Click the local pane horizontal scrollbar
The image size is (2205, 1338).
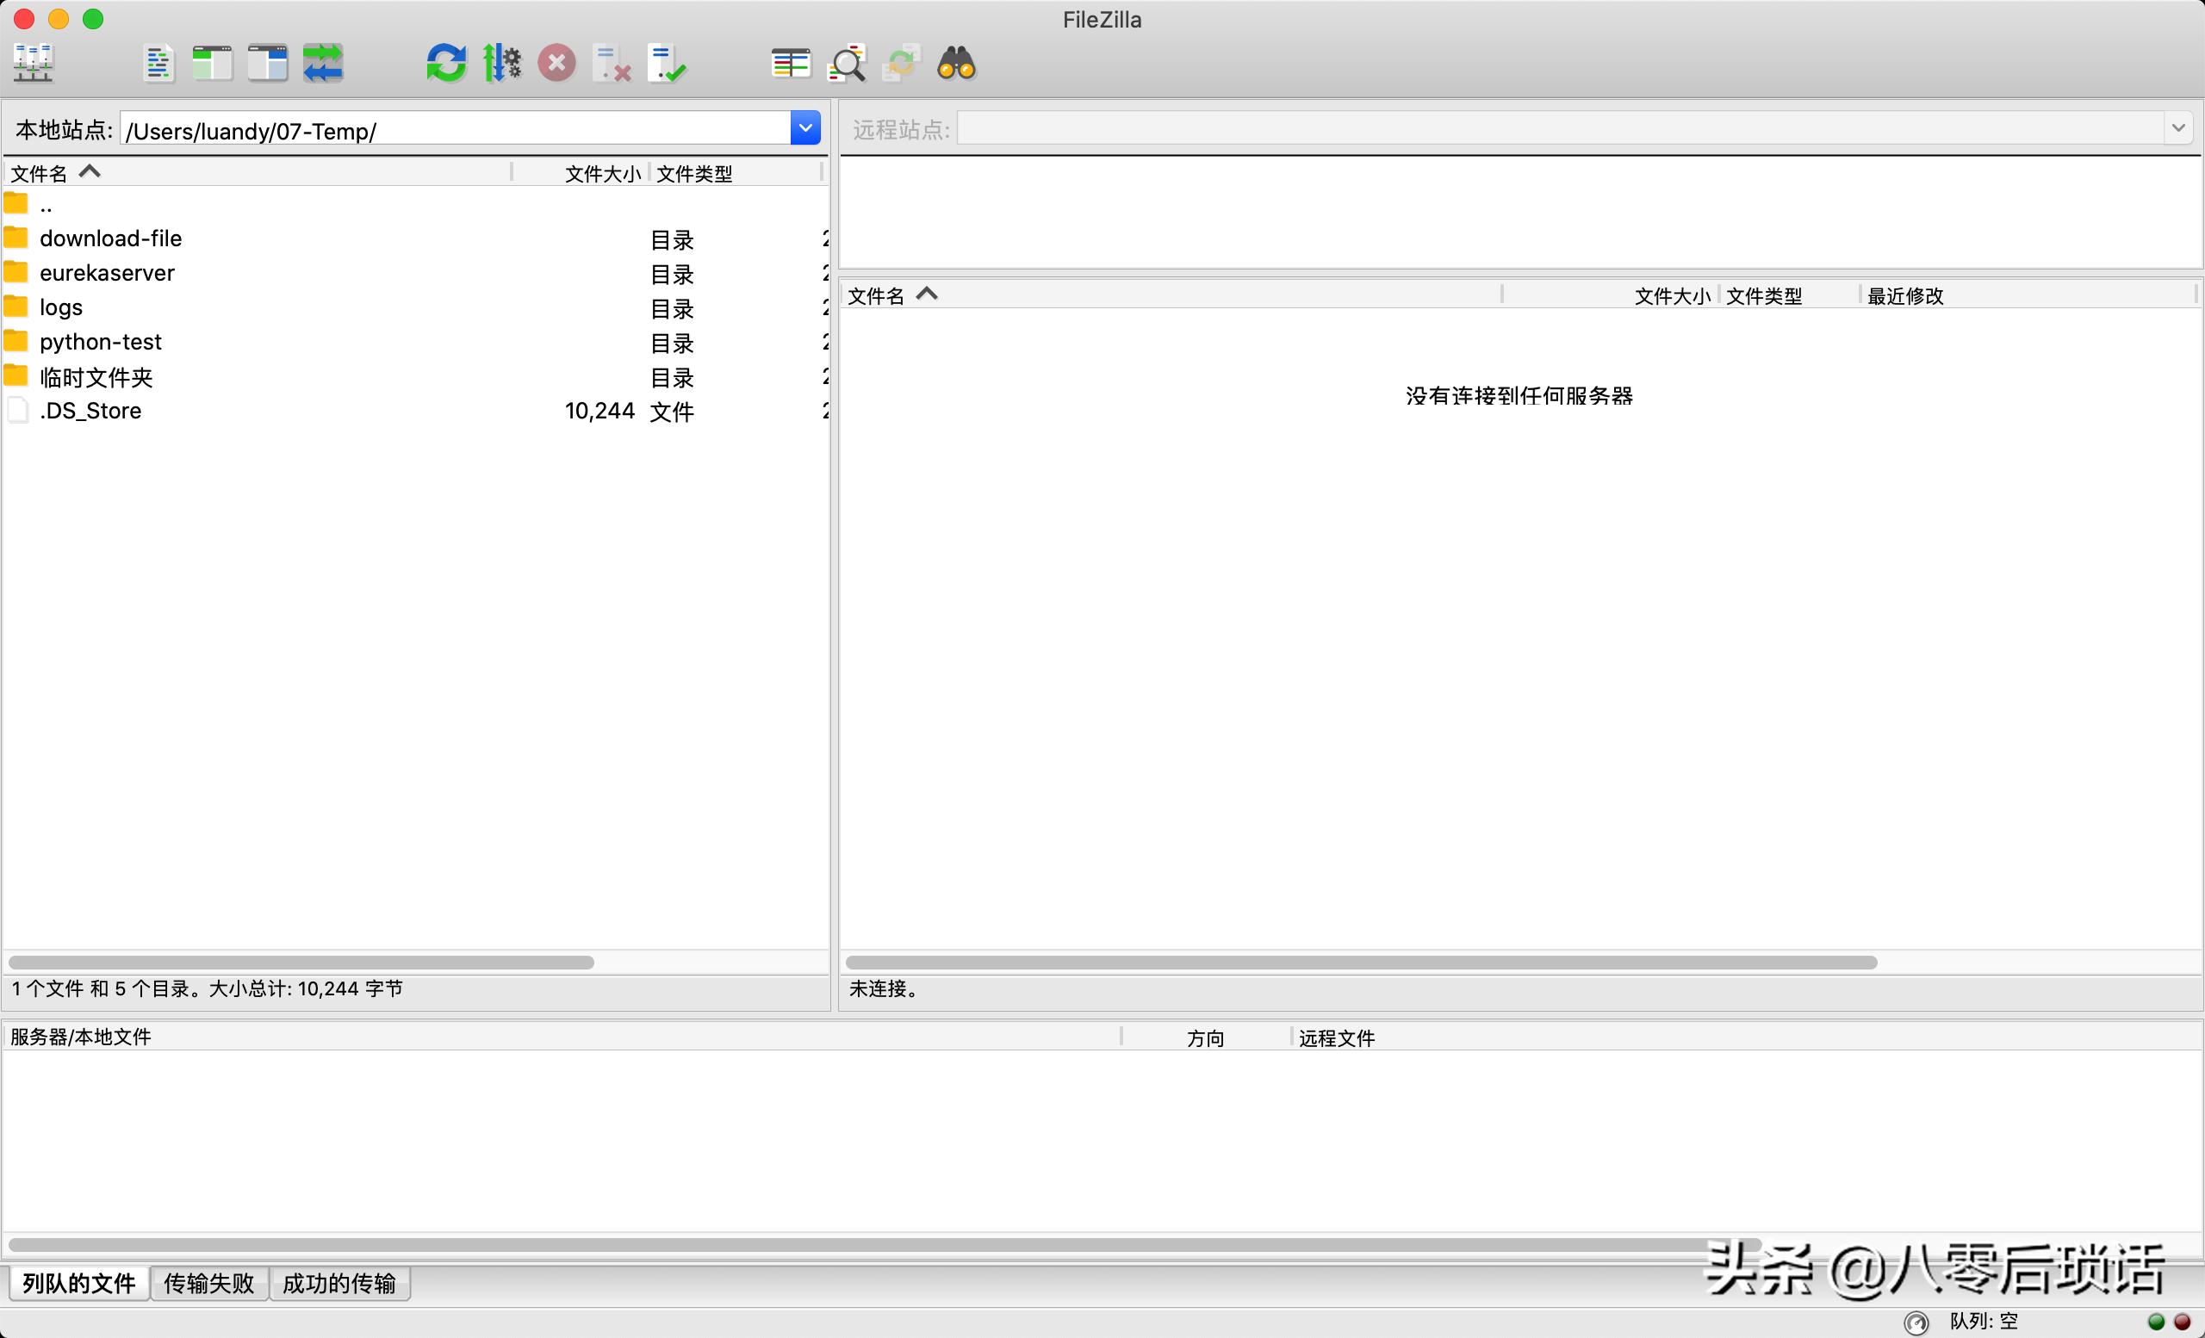pos(301,963)
